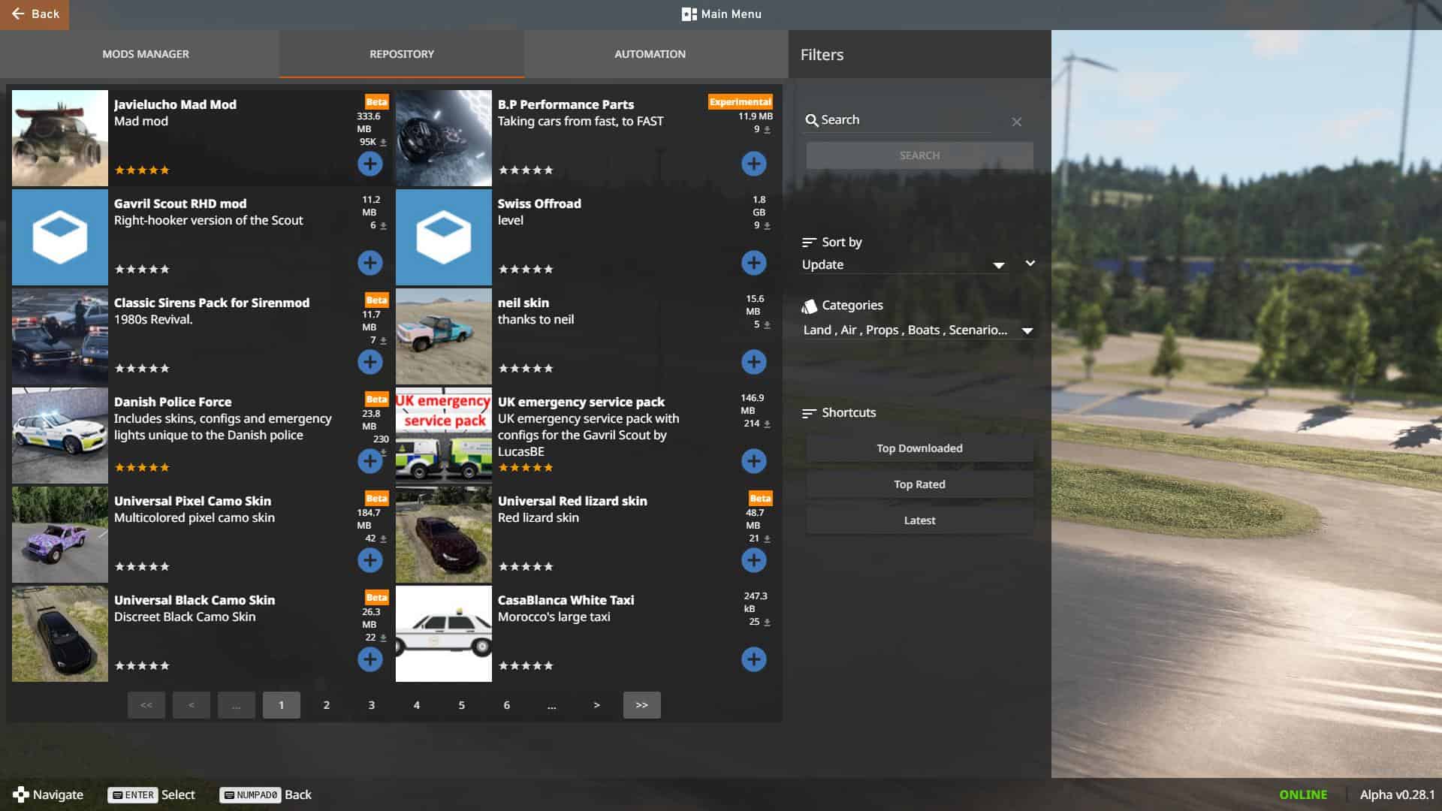
Task: Go to previous page arrow
Action: tap(192, 705)
